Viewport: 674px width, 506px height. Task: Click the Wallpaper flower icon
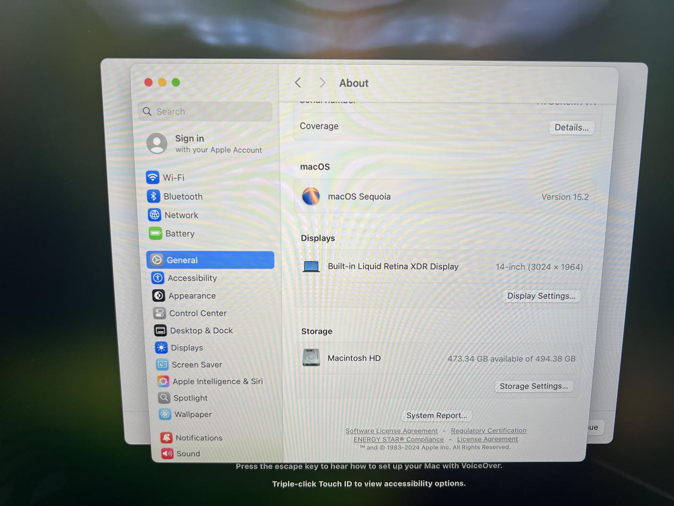[x=165, y=414]
